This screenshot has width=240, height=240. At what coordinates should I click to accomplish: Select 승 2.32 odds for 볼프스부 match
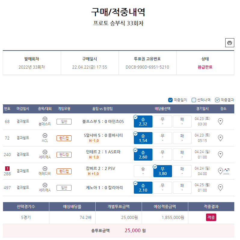click(143, 122)
